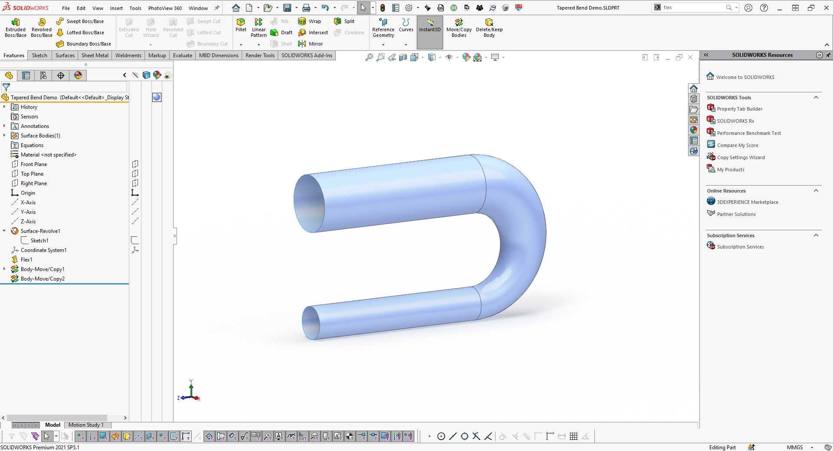Open Reference Geometry dropdown arrow
Viewport: 833px width, 451px height.
point(383,45)
